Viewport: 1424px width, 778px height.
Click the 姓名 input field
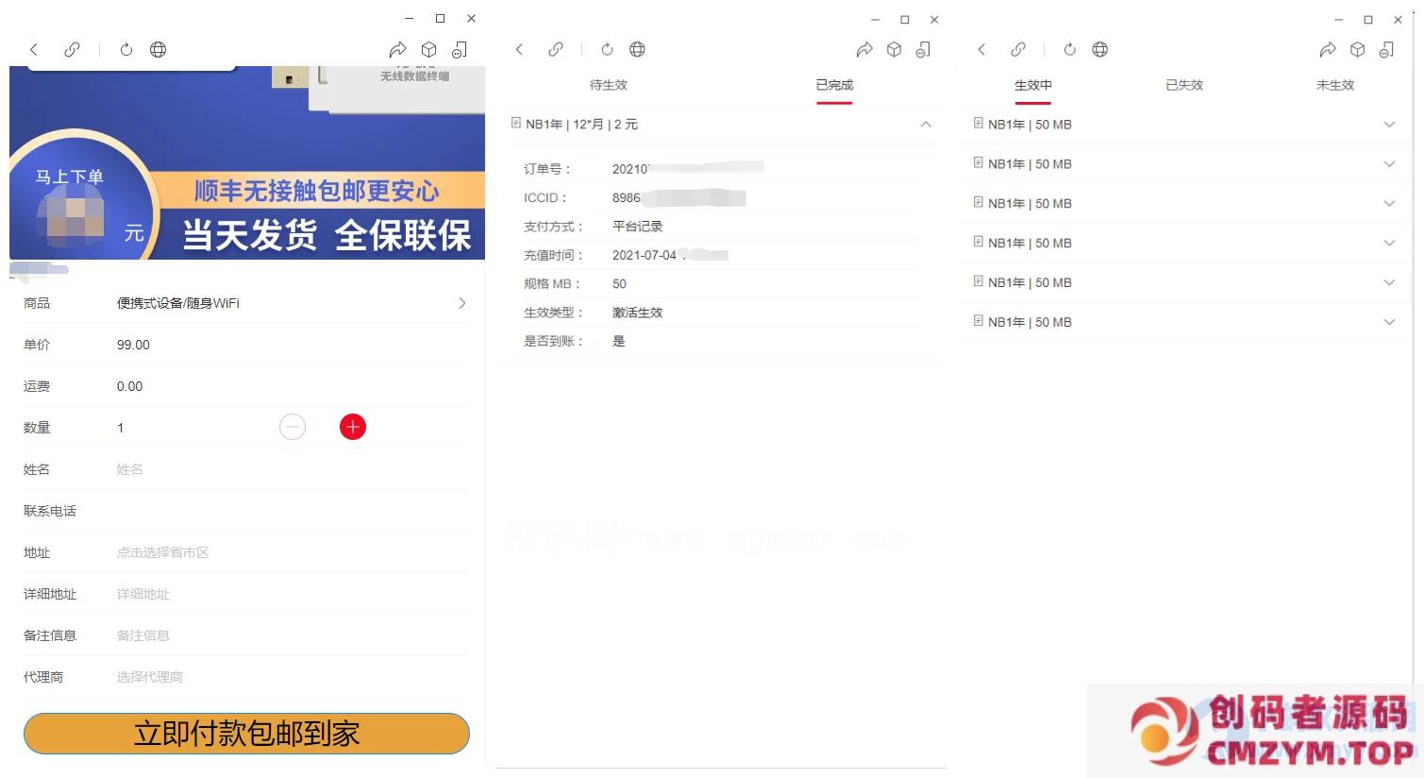pyautogui.click(x=283, y=469)
